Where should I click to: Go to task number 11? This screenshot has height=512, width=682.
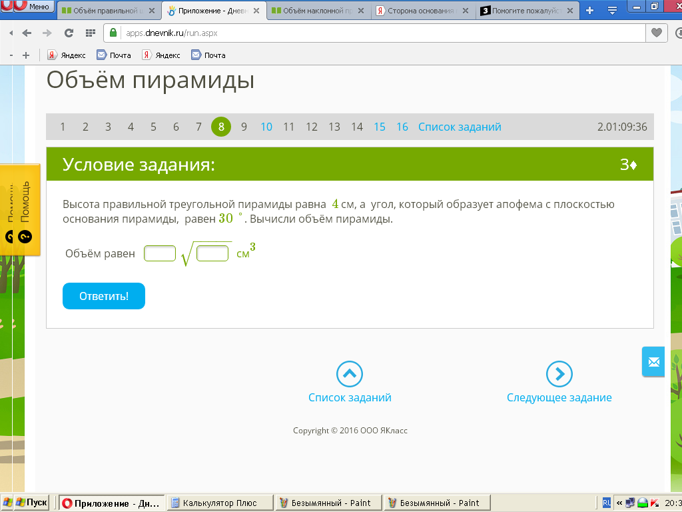(289, 127)
